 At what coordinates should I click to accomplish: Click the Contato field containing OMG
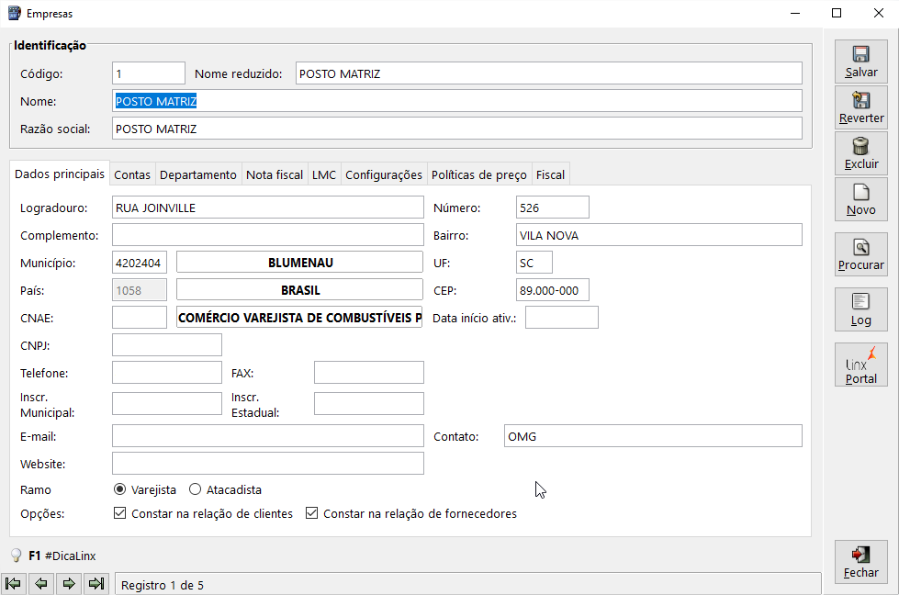coord(653,436)
